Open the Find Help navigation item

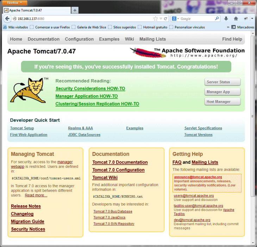tap(232, 39)
